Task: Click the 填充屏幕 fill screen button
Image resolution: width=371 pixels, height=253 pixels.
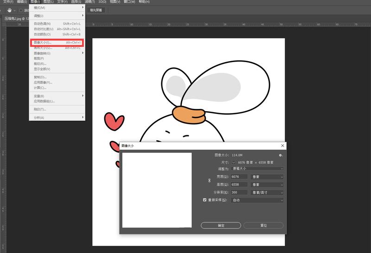Action: [x=96, y=10]
